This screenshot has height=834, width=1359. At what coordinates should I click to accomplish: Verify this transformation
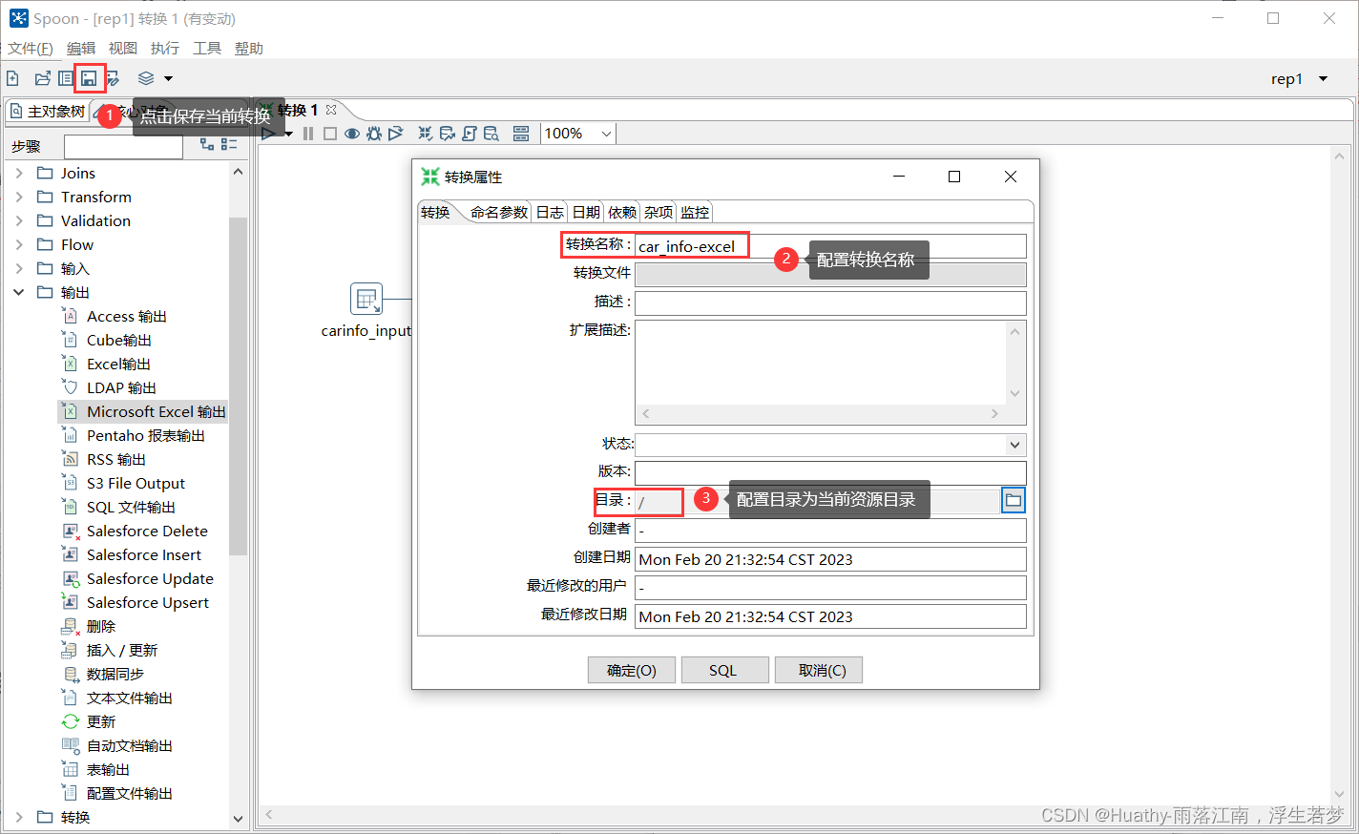tap(426, 134)
